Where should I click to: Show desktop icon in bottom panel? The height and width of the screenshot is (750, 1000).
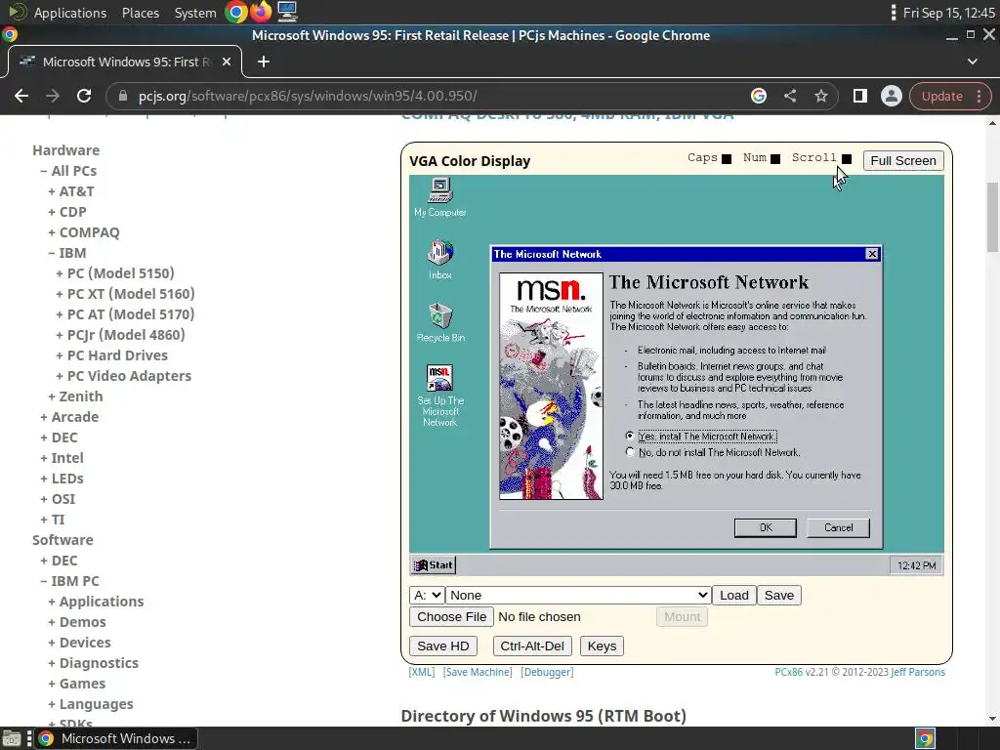coord(12,738)
